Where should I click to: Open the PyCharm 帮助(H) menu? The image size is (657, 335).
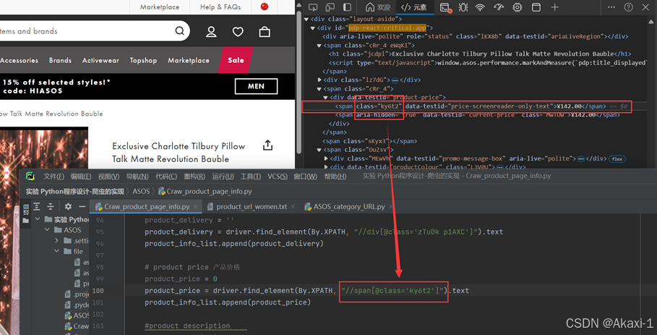pos(335,176)
